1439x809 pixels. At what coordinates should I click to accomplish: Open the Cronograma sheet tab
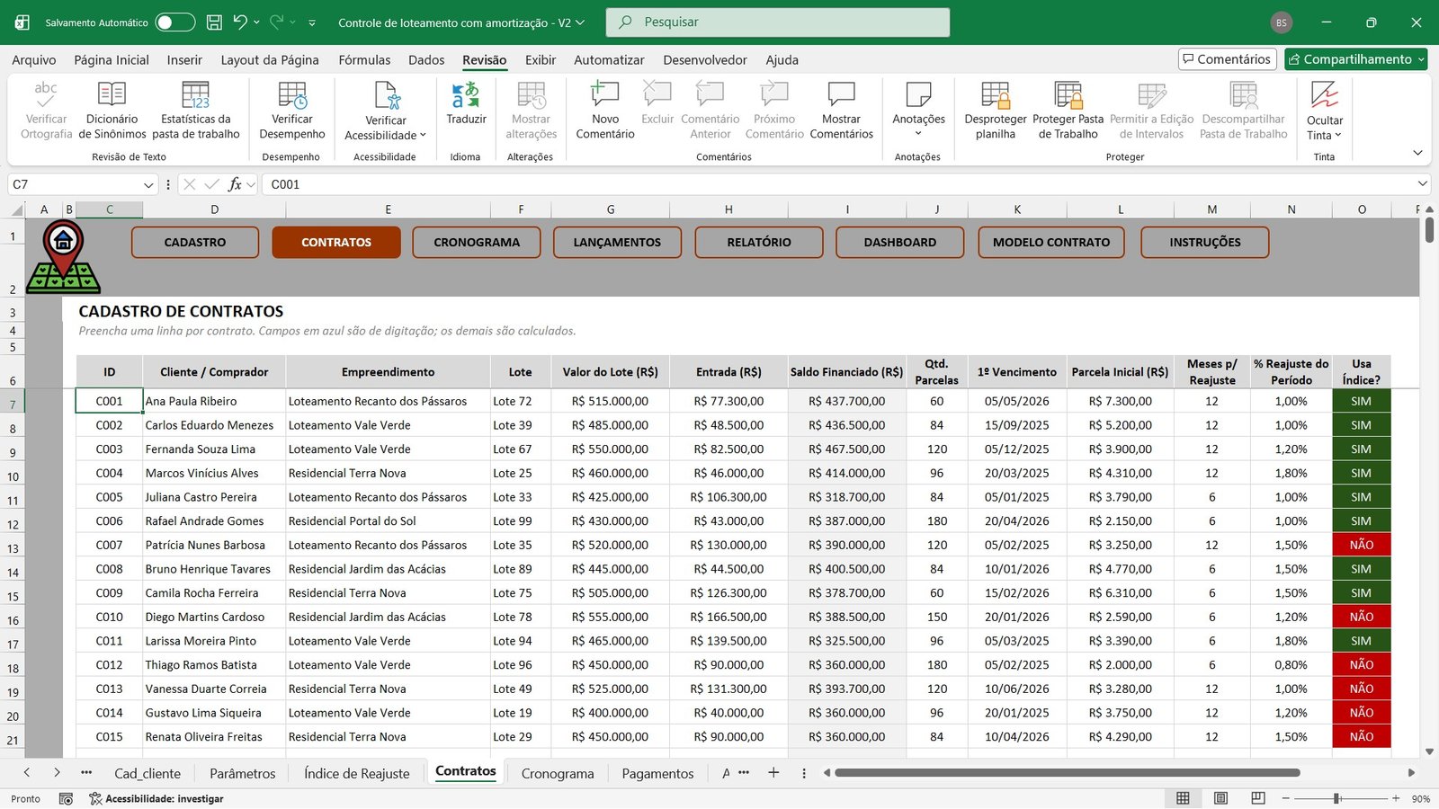pos(558,773)
